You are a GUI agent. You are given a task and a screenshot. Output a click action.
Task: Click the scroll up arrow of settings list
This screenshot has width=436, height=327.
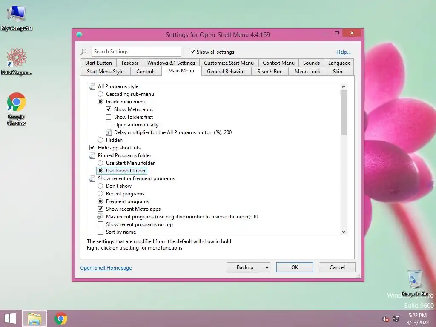click(x=344, y=86)
